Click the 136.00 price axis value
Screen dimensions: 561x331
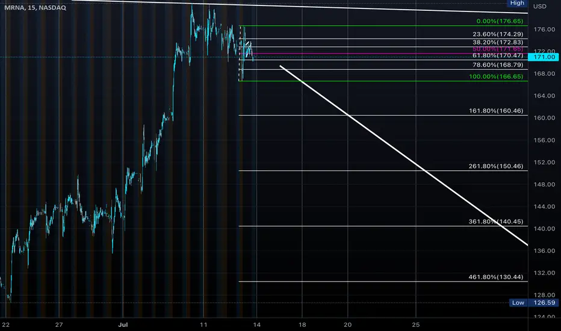point(544,251)
